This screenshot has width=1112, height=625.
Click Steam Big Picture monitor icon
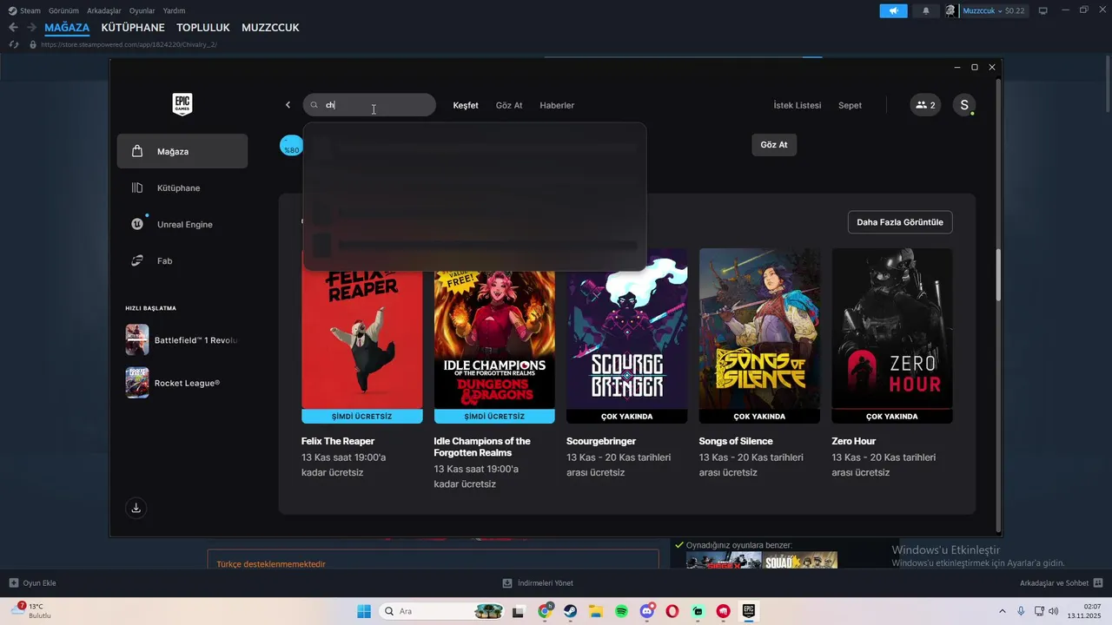pyautogui.click(x=1043, y=11)
